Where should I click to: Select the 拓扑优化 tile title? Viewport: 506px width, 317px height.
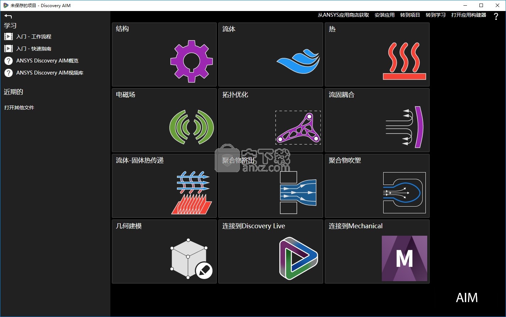(235, 95)
